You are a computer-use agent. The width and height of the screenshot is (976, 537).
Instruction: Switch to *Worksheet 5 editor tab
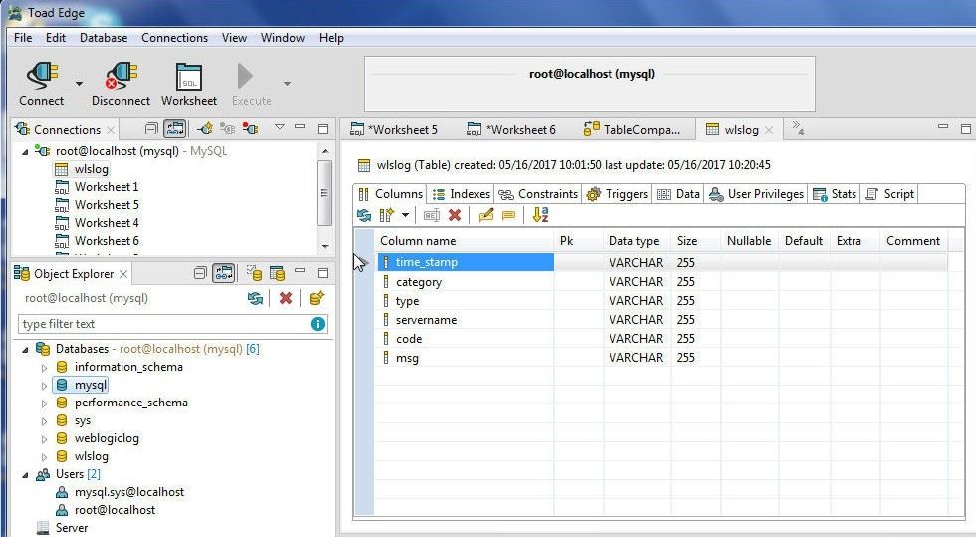click(x=394, y=129)
